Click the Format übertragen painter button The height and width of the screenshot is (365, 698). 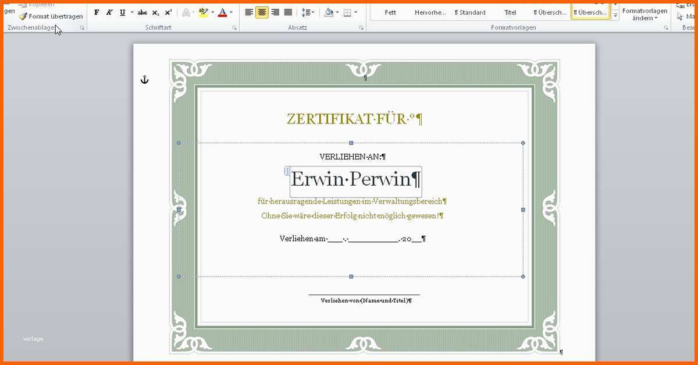coord(51,16)
